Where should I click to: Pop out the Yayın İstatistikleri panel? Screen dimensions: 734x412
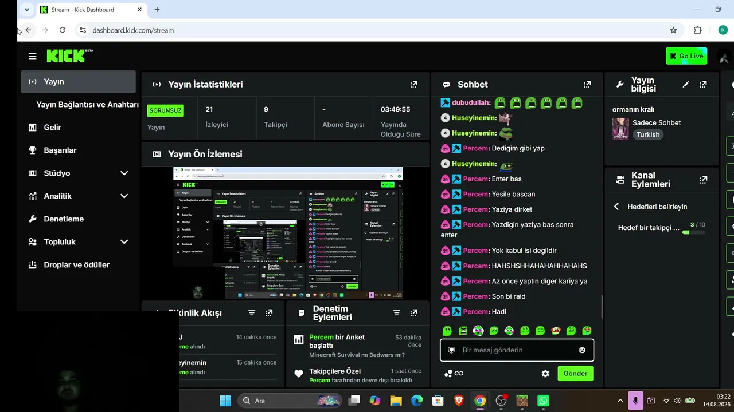click(x=413, y=84)
